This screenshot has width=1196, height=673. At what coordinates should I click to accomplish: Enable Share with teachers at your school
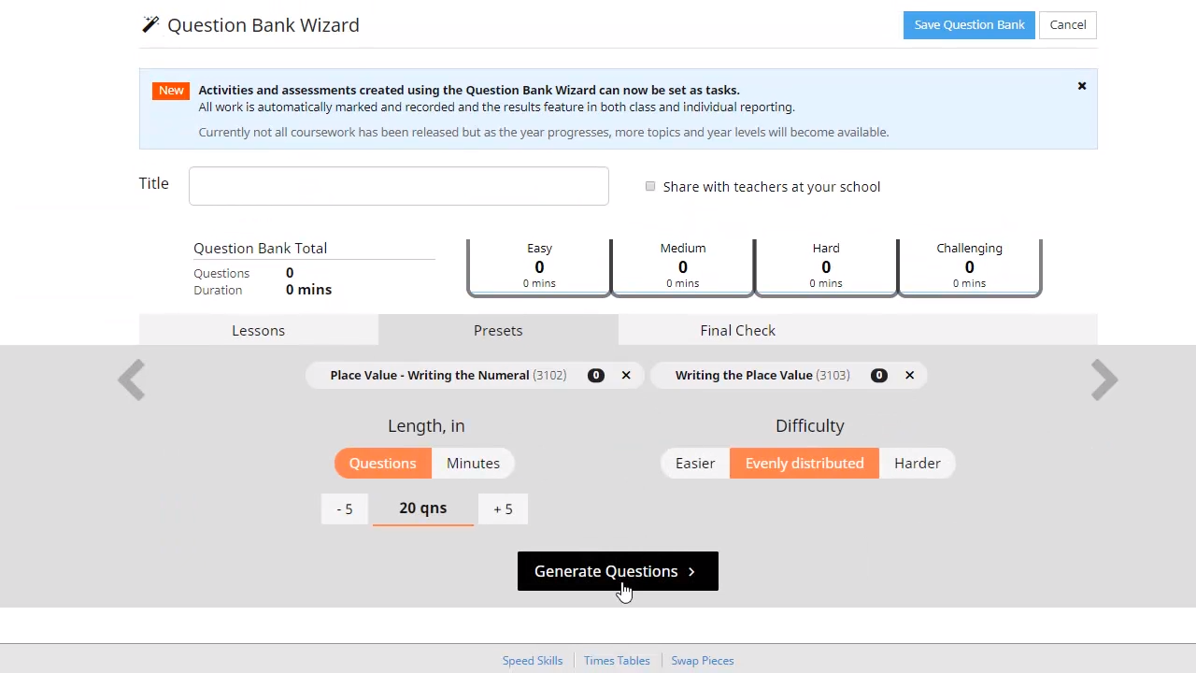pyautogui.click(x=650, y=186)
